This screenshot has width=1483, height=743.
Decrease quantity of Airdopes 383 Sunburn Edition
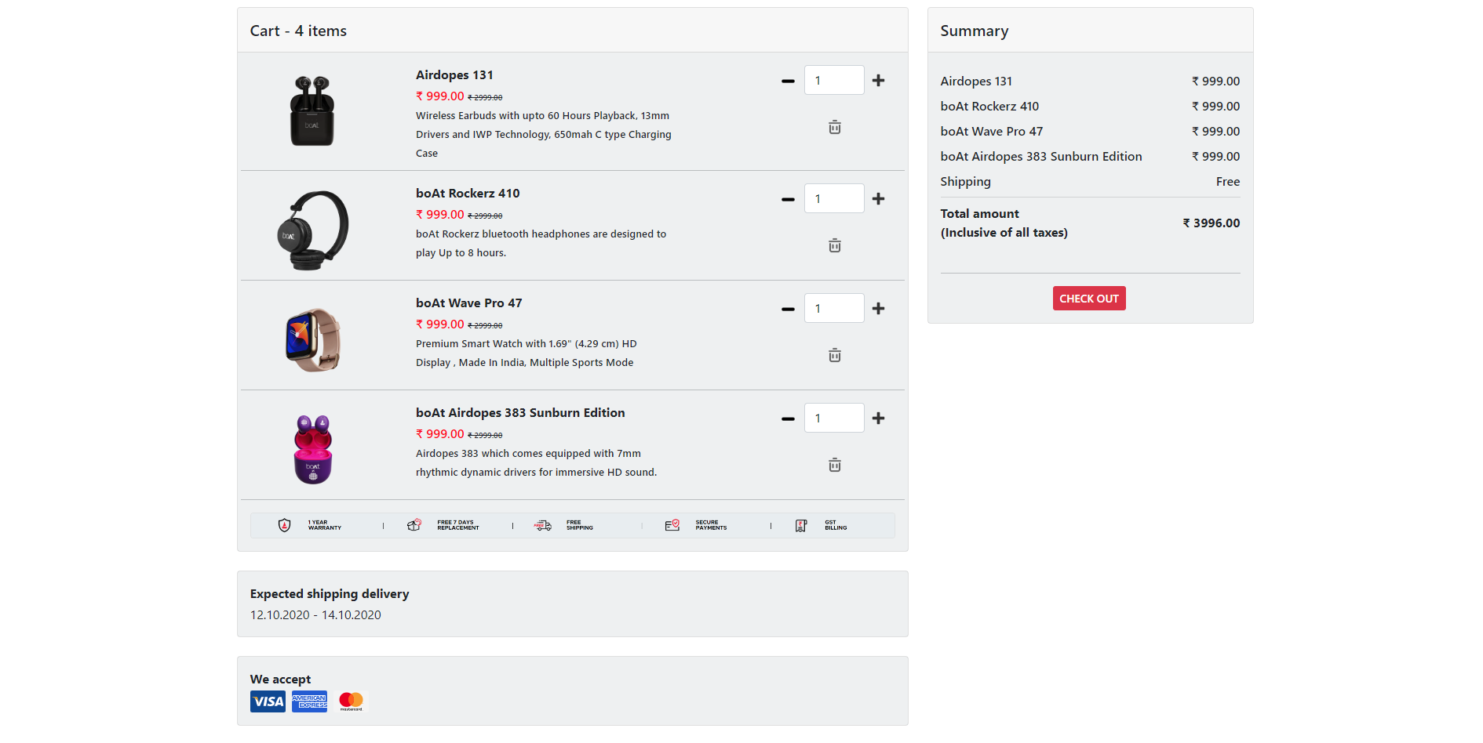pos(788,419)
